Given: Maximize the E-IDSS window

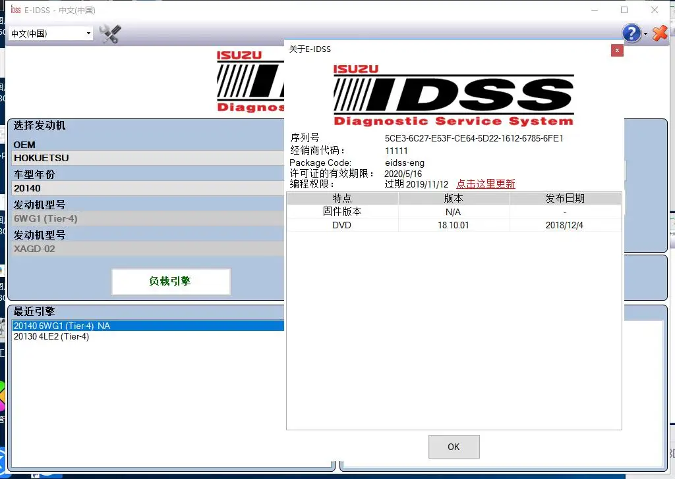Looking at the screenshot, I should point(624,10).
